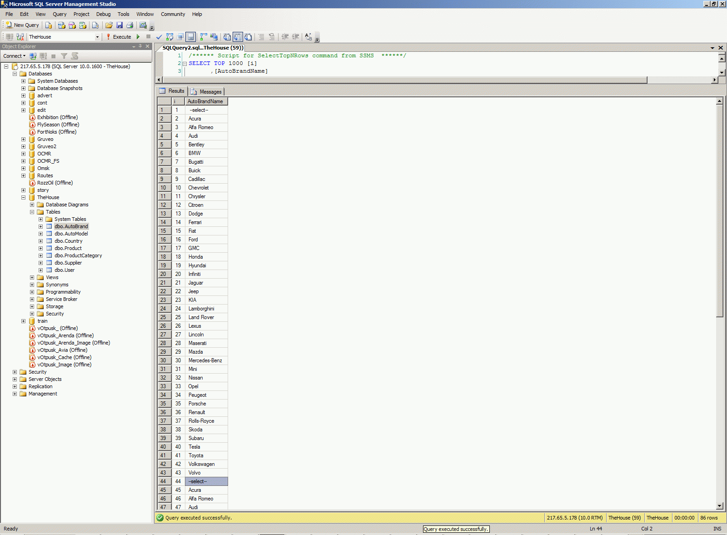Click the Object Explorer filter icon
The height and width of the screenshot is (535, 727).
pos(64,56)
